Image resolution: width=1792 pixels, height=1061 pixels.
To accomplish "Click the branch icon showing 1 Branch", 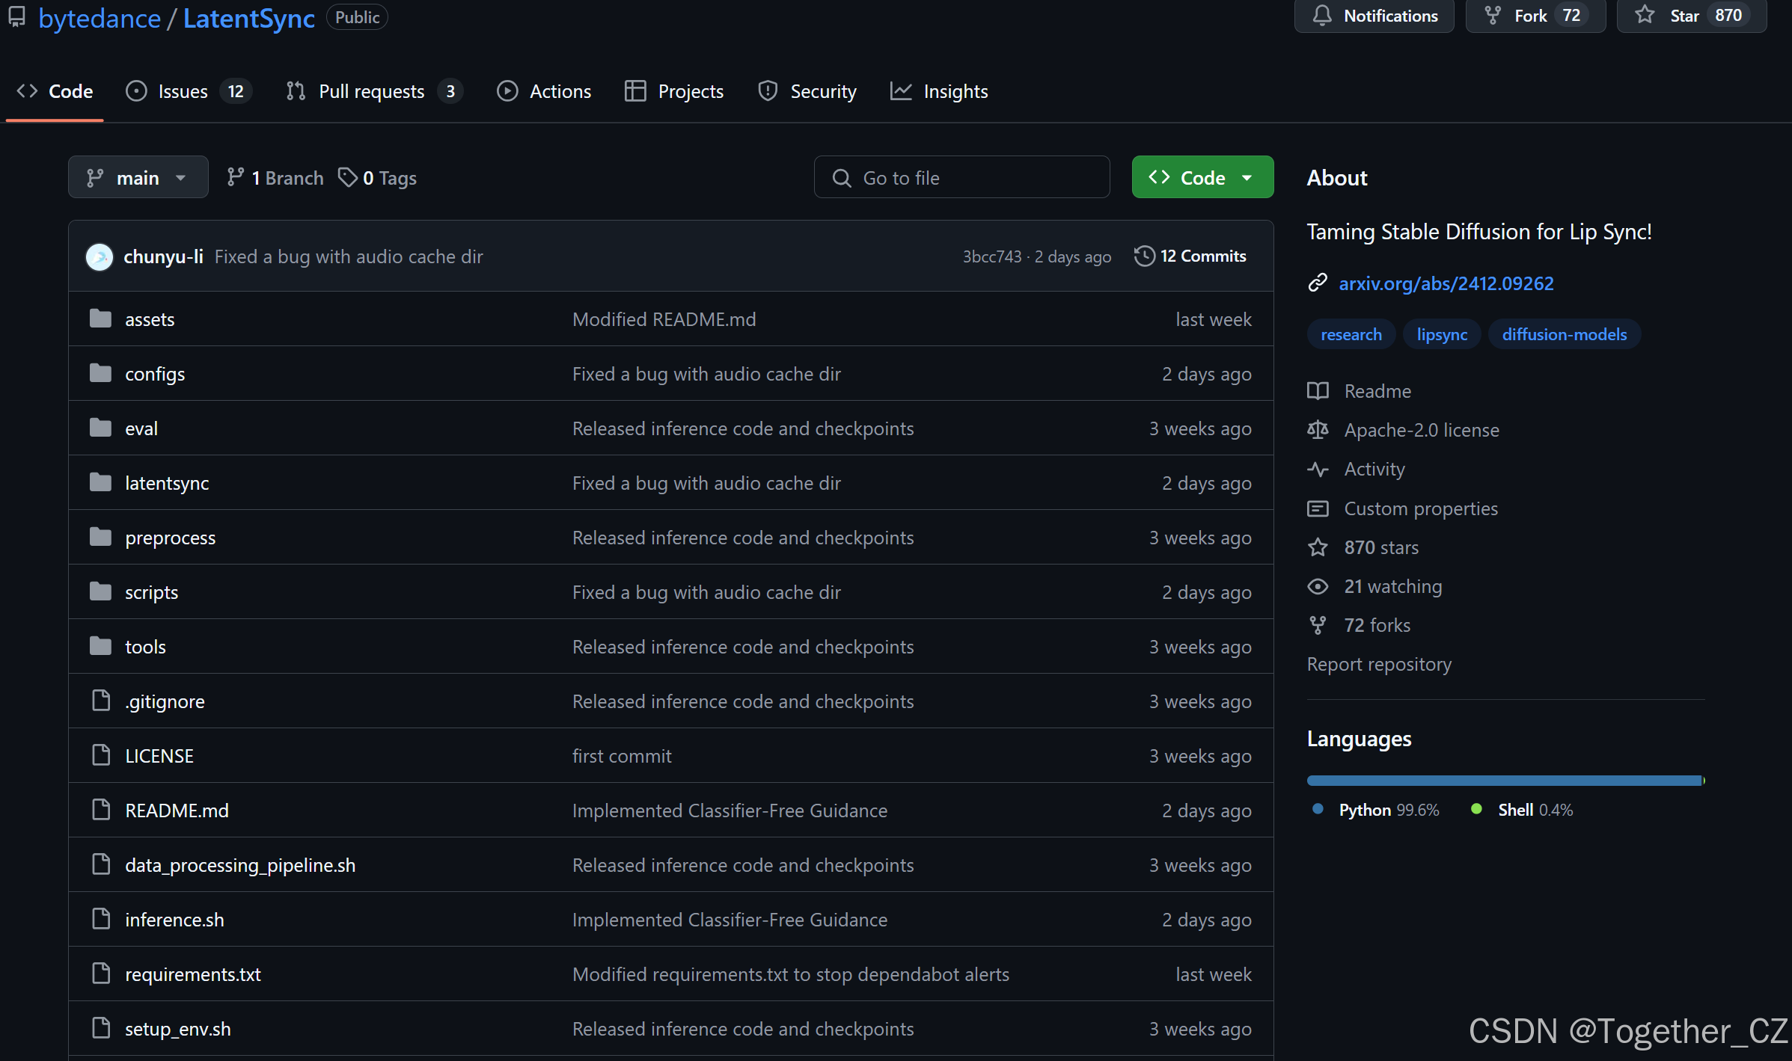I will (x=236, y=178).
